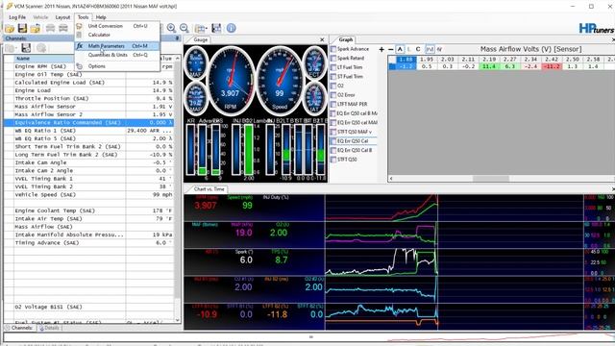Open a log file with folder icon
This screenshot has width=615, height=346.
click(x=10, y=28)
